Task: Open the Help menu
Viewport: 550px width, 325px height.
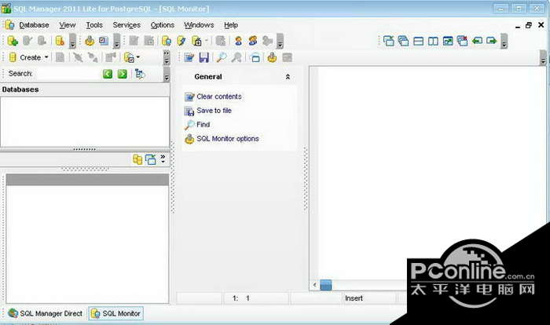Action: point(231,25)
